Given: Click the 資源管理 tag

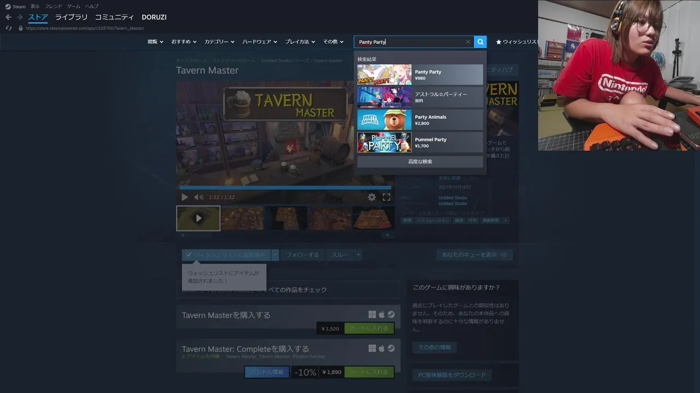Looking at the screenshot, I should pyautogui.click(x=490, y=221).
